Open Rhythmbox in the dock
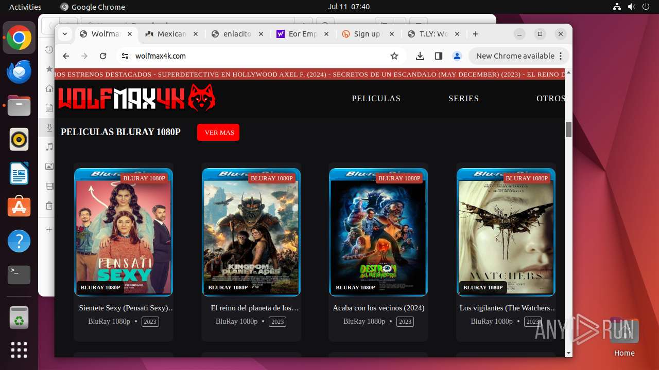The width and height of the screenshot is (659, 370). [x=19, y=139]
